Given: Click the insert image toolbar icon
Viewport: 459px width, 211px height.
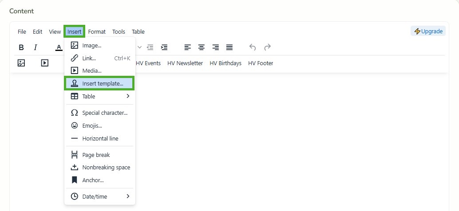Looking at the screenshot, I should point(21,63).
